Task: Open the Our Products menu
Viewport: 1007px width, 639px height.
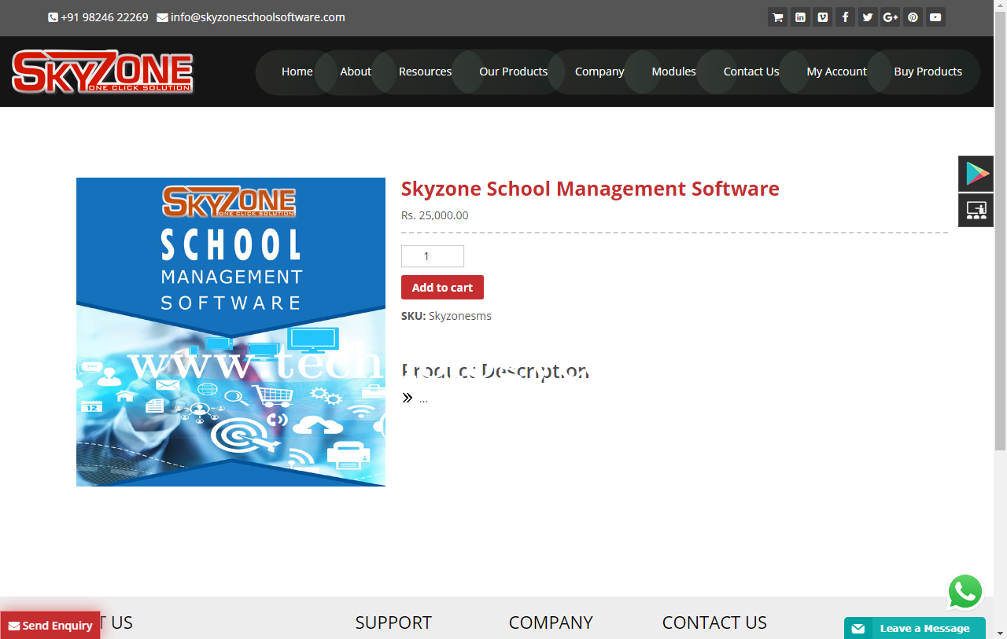Action: pyautogui.click(x=513, y=72)
